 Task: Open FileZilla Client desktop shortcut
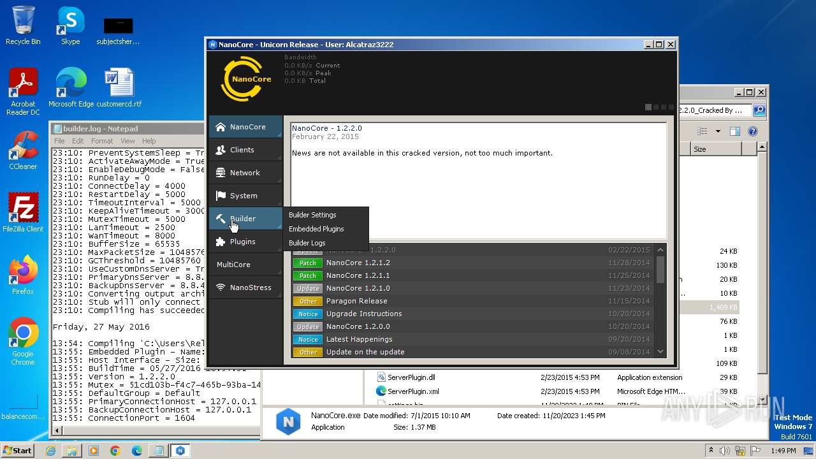coord(23,213)
